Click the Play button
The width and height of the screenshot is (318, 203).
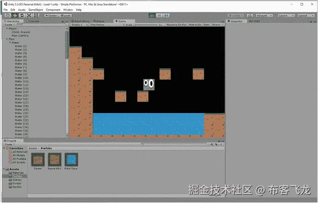pos(152,15)
